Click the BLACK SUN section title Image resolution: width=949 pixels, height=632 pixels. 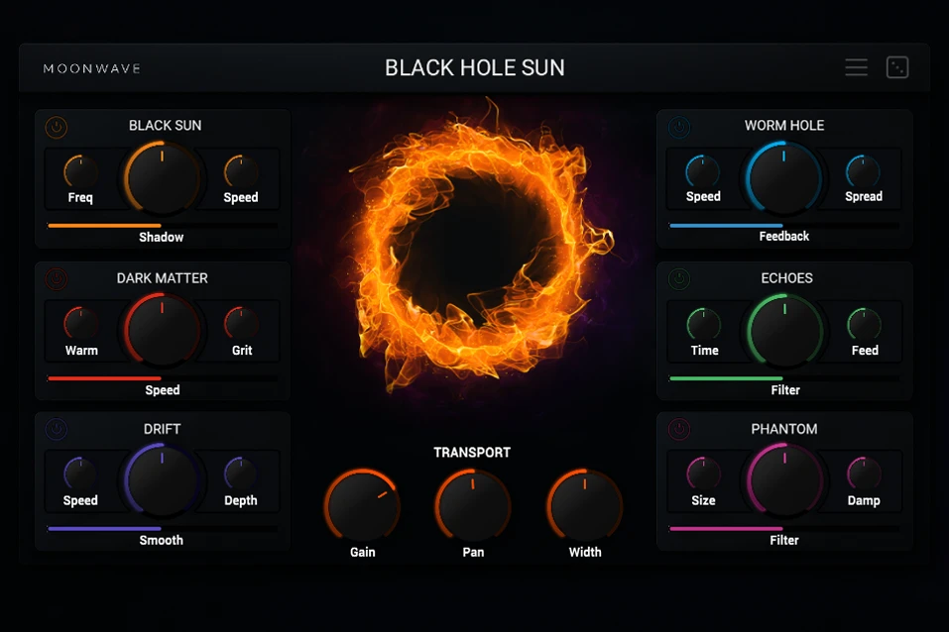pos(166,125)
